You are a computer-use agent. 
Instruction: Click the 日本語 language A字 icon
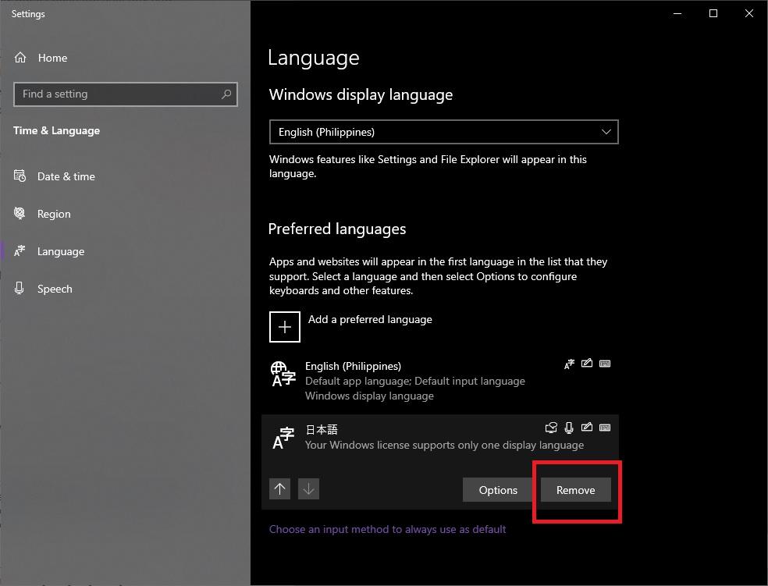pyautogui.click(x=283, y=439)
